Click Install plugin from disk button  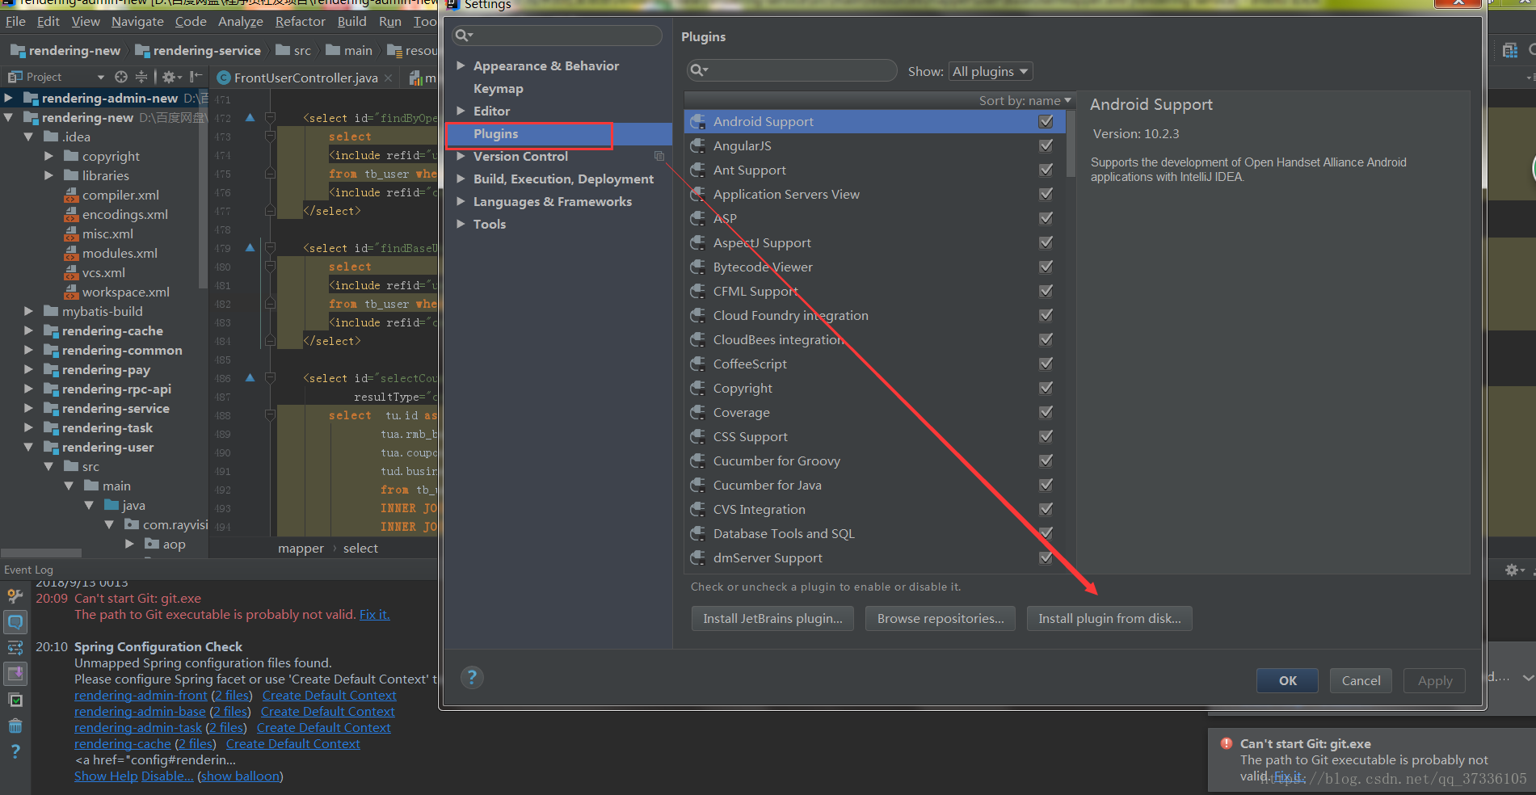pyautogui.click(x=1109, y=619)
